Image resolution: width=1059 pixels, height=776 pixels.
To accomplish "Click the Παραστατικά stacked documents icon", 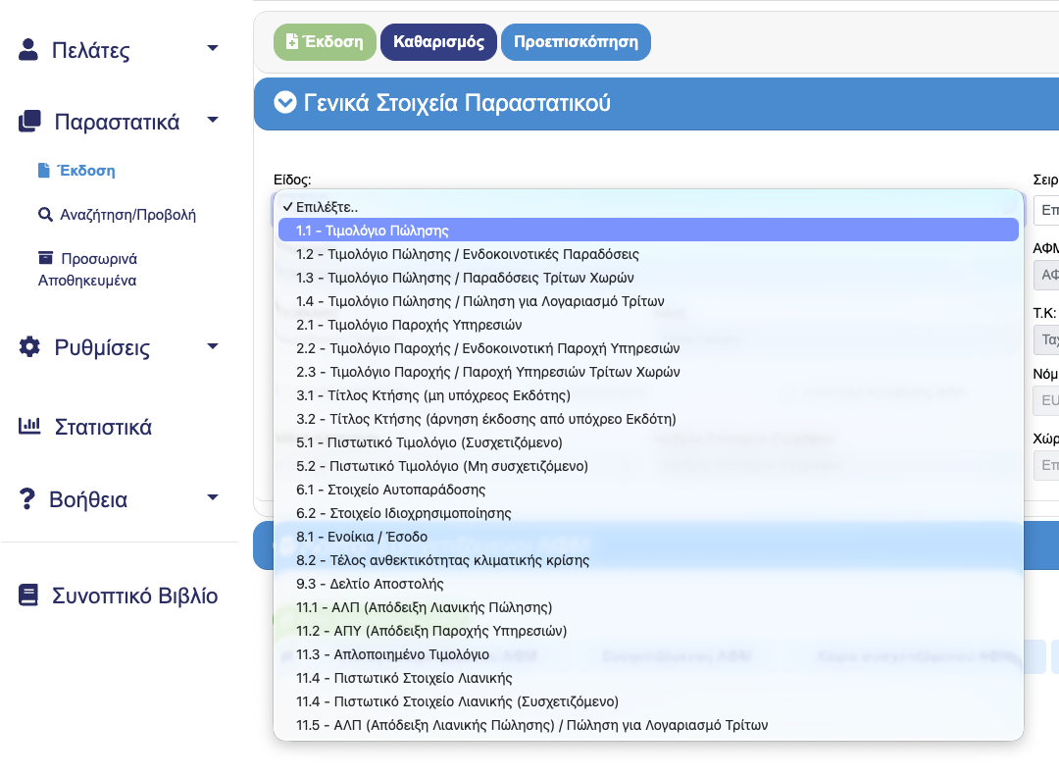I will [x=29, y=122].
